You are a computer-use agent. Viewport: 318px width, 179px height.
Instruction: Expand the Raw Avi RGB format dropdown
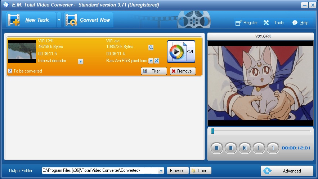point(151,61)
